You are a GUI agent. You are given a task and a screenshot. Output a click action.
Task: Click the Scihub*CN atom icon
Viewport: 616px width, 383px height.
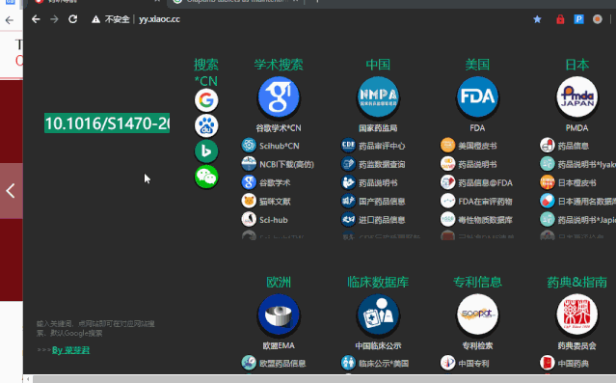(x=249, y=146)
